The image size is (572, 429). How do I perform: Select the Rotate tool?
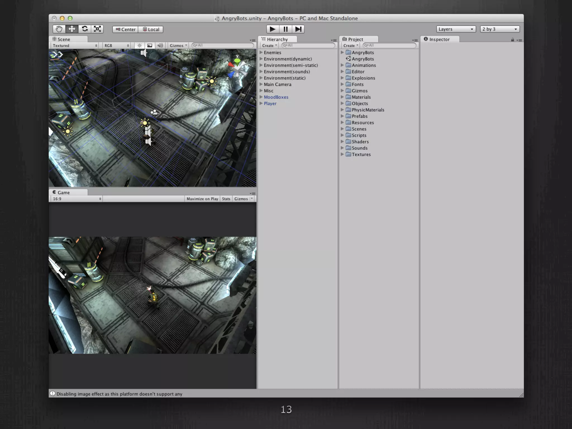85,29
